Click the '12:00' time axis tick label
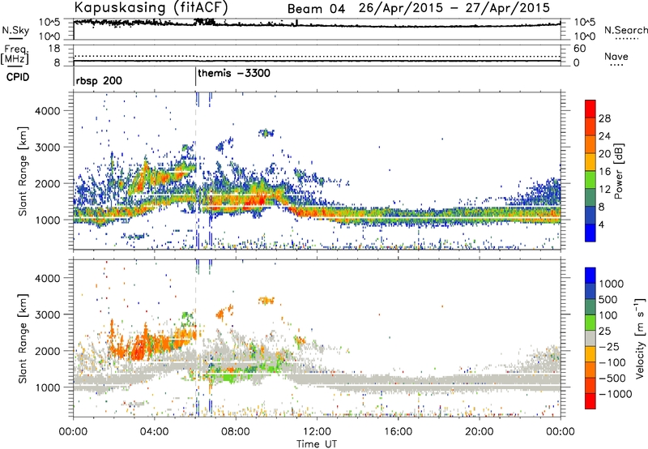 pos(317,432)
